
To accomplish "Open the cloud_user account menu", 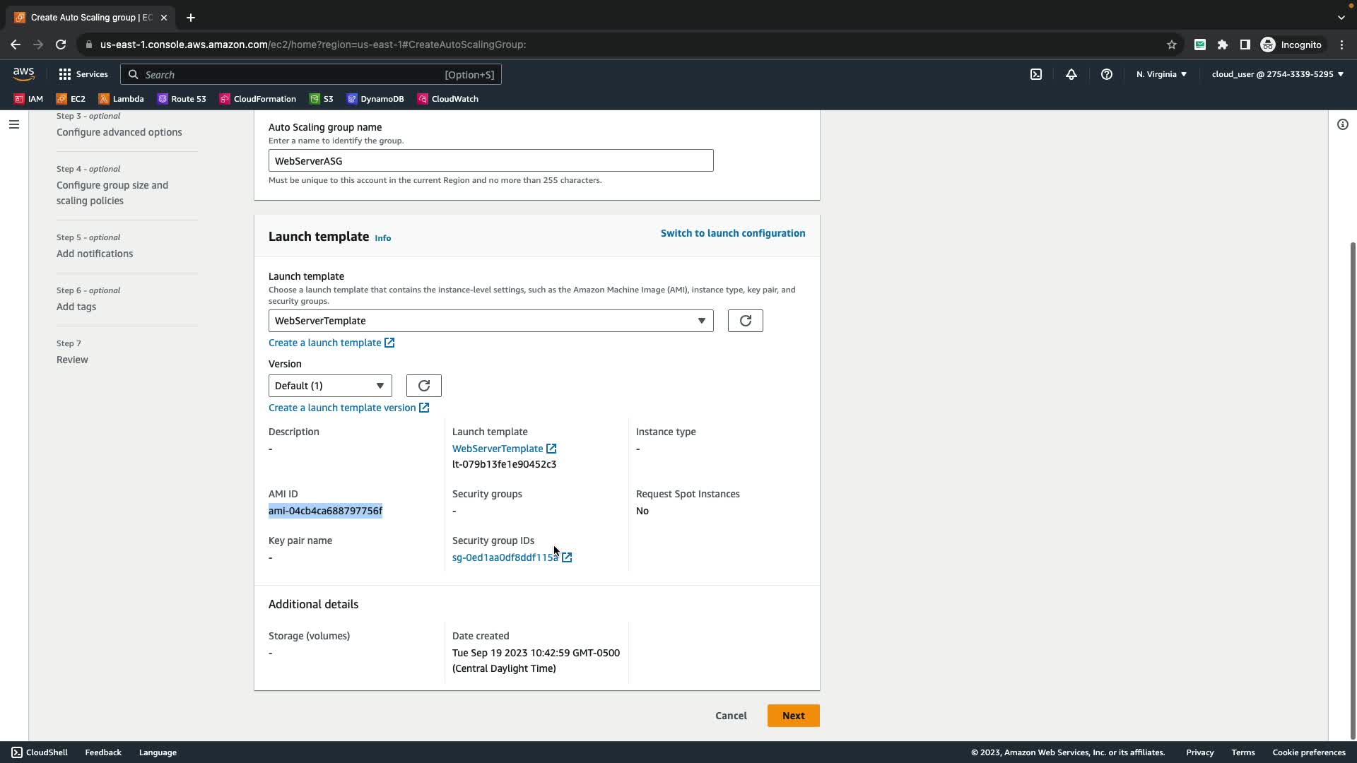I will [x=1277, y=74].
